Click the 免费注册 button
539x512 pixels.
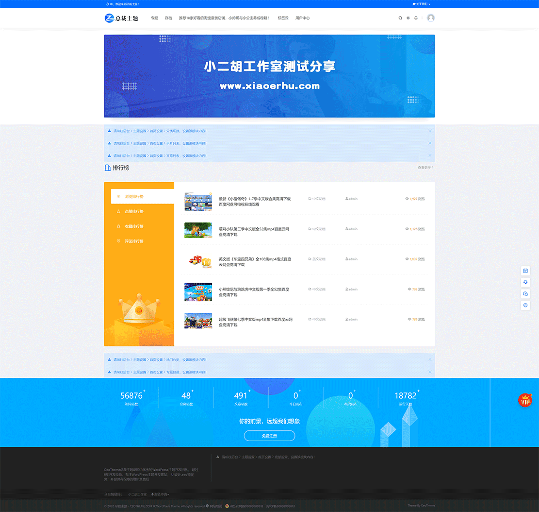pos(269,436)
